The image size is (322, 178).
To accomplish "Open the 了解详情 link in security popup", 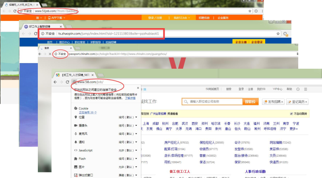I will 130,98.
